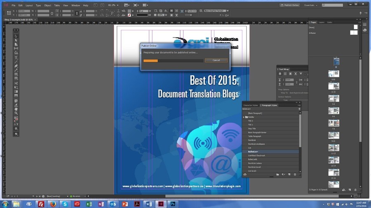Open the stroke weight 0 pt dropdown
Image resolution: width=371 pixels, height=208 pixels.
[x=150, y=11]
